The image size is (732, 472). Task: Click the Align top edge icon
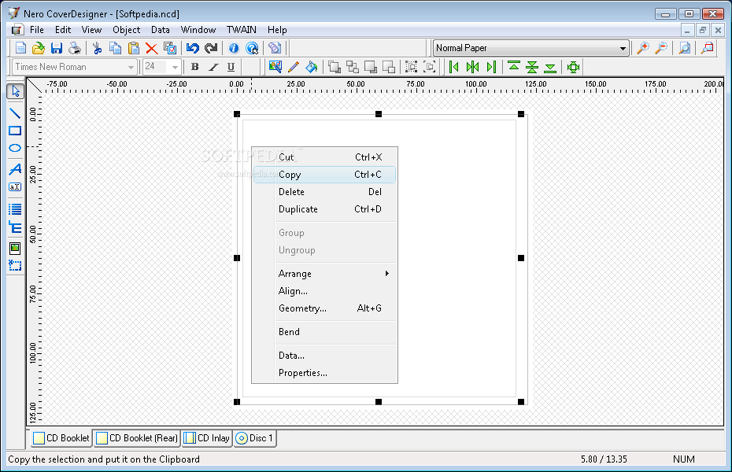[x=514, y=67]
